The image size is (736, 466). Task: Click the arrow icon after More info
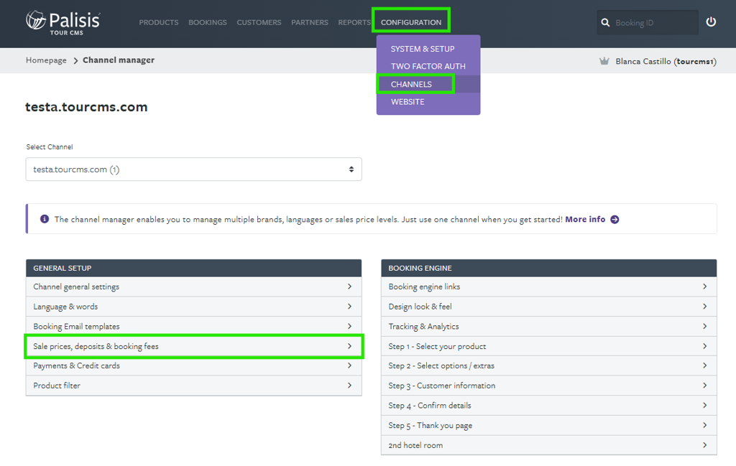615,220
